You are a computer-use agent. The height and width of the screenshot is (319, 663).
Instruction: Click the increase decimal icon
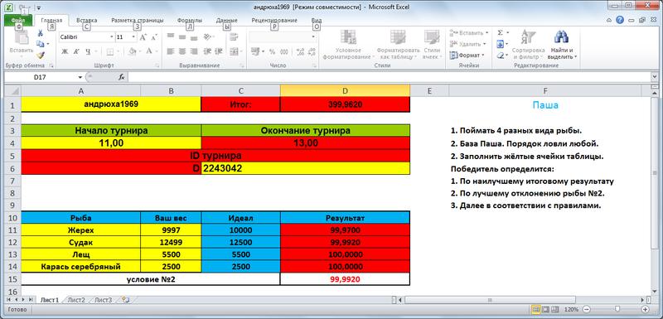300,51
